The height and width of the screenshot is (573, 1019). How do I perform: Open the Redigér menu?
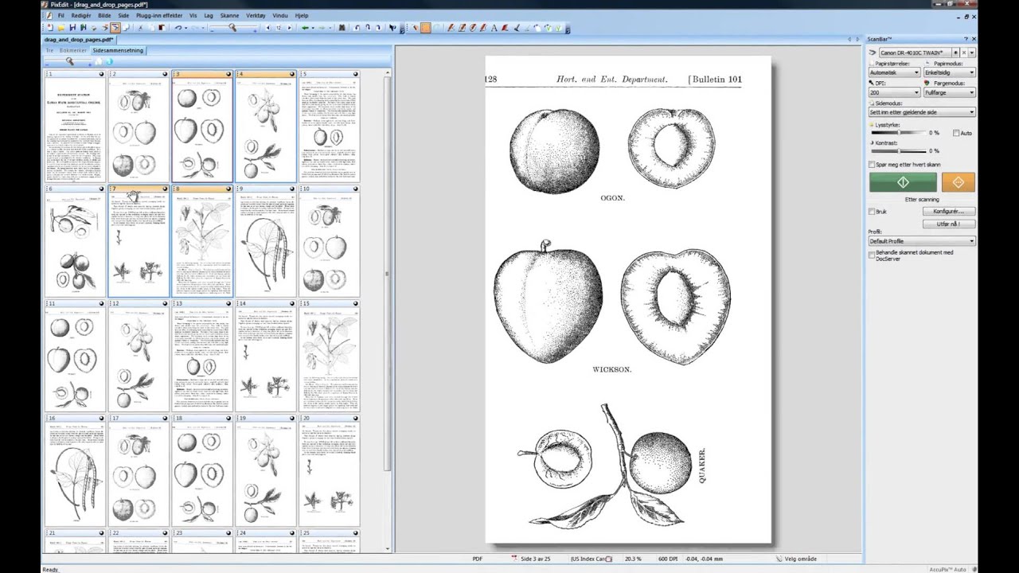coord(80,15)
